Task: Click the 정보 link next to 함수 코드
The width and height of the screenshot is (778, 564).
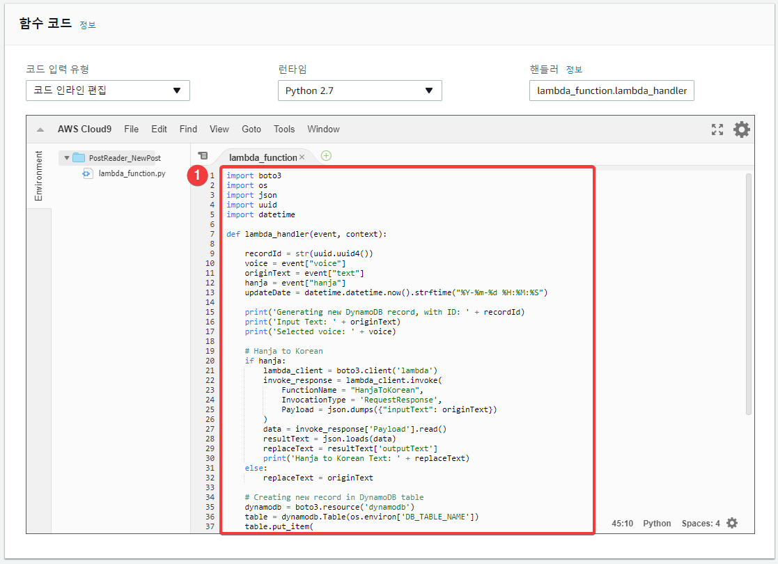Action: pos(88,25)
